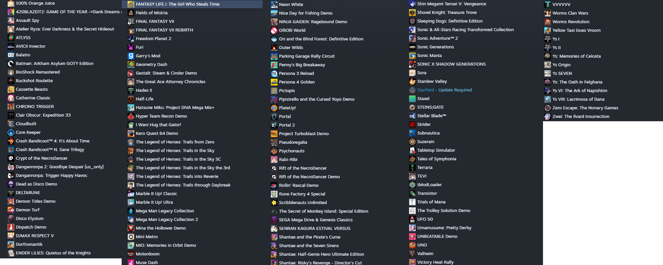Select Hatsune Miku: Project DIVA Mega Mix+

click(175, 108)
